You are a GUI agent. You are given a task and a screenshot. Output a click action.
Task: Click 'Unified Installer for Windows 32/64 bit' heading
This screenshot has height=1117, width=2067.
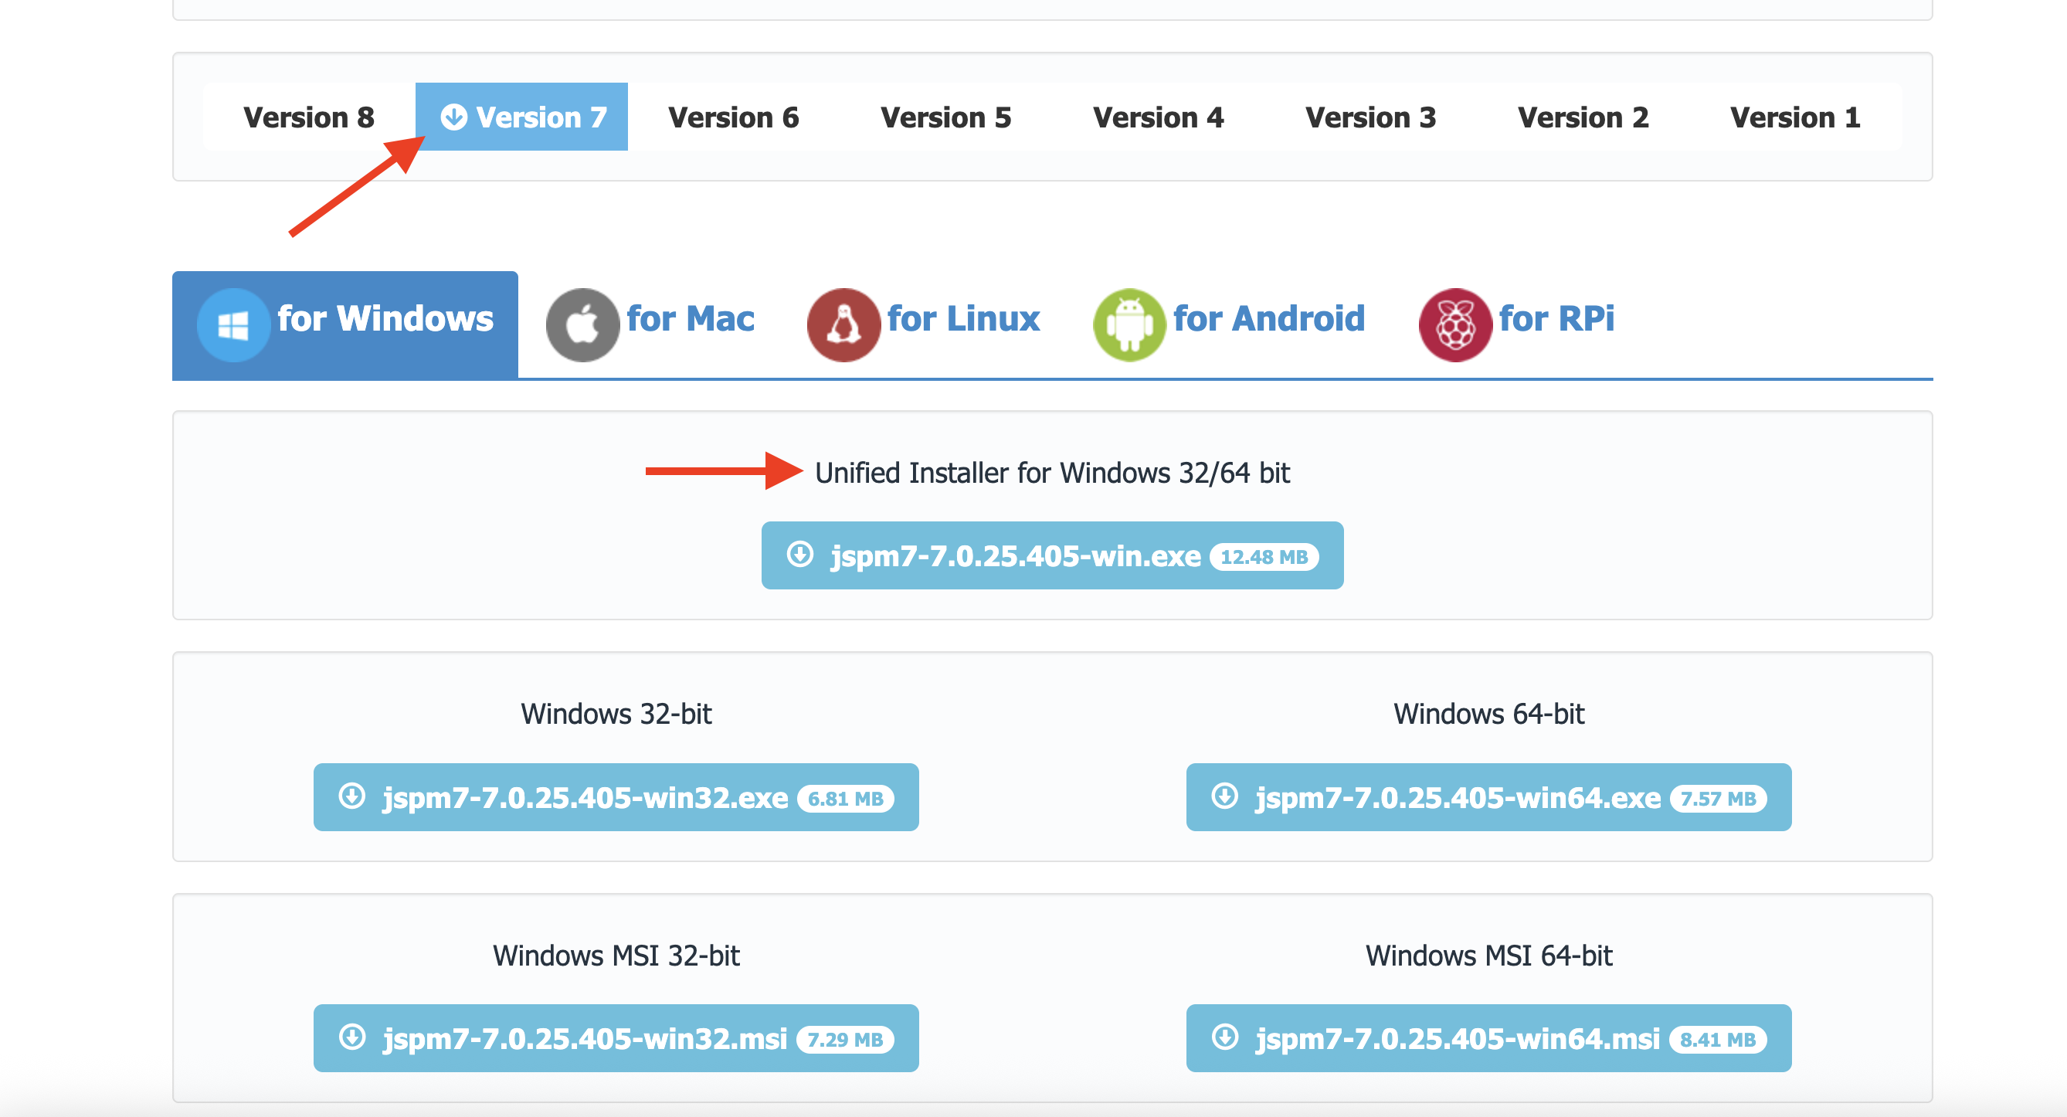coord(1052,473)
